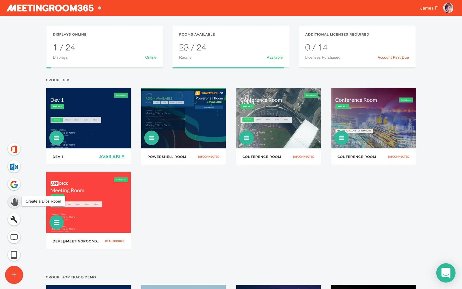Click GROUP: HOMEPAGE-DEMO heading
This screenshot has height=289, width=462.
71,277
